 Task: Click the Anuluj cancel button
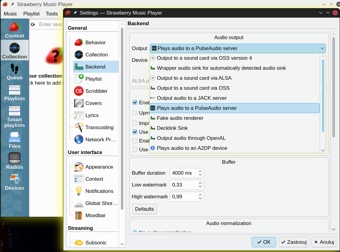324,242
